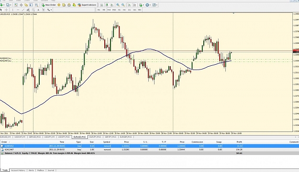Switch chart to line chart type
Viewport: 299px width, 172px height.
(112, 5)
